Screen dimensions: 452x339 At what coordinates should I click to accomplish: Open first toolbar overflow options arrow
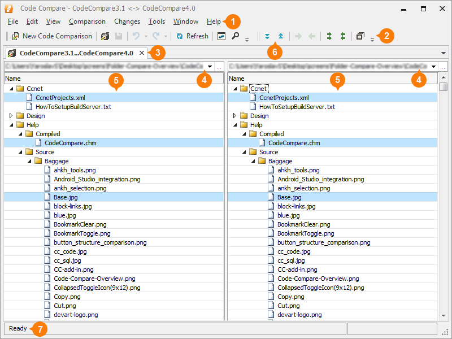tap(247, 40)
